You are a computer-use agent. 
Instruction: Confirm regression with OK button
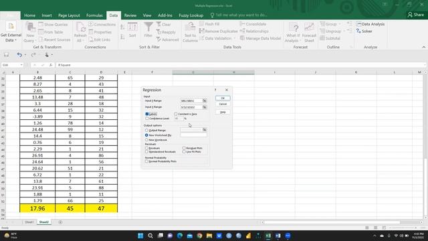point(223,98)
